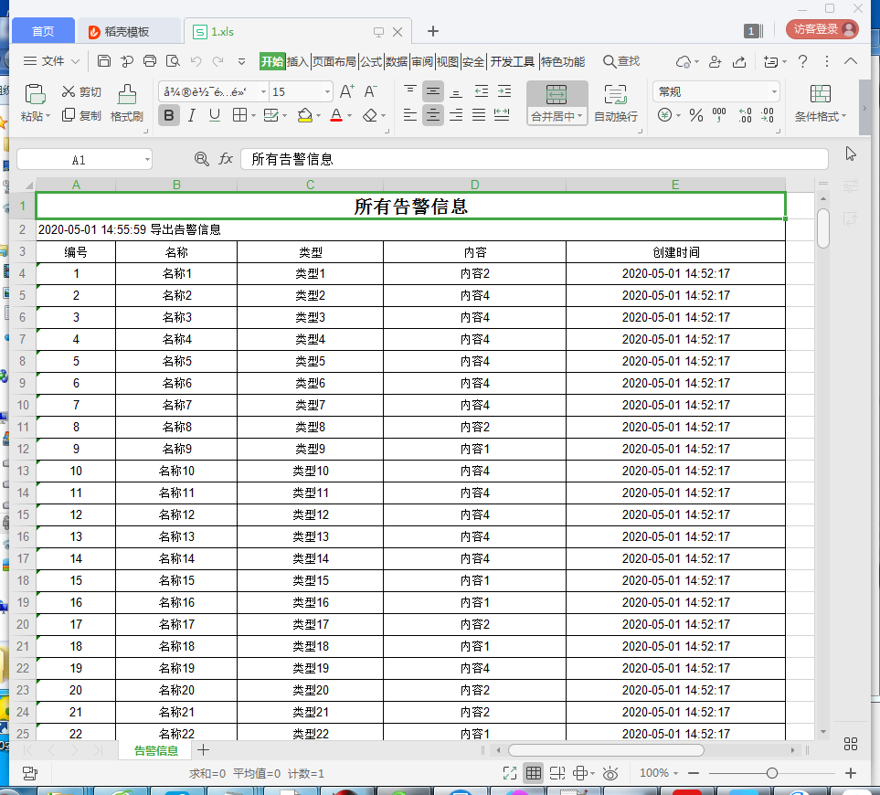This screenshot has height=795, width=880.
Task: Switch to the 开发工具 Developer tab
Action: pyautogui.click(x=513, y=61)
